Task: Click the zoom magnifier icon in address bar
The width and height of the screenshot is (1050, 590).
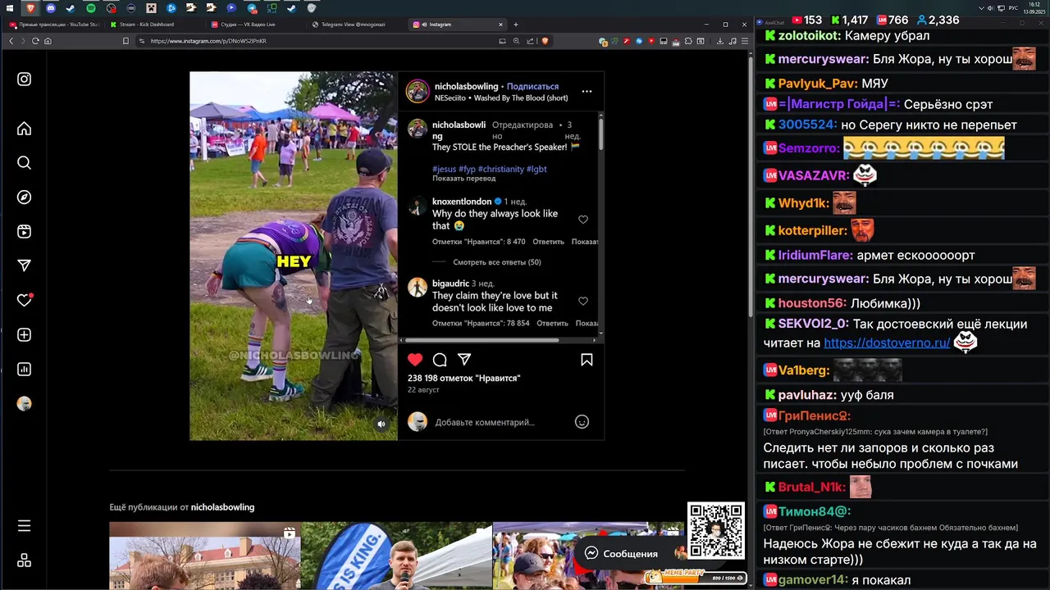Action: (516, 41)
